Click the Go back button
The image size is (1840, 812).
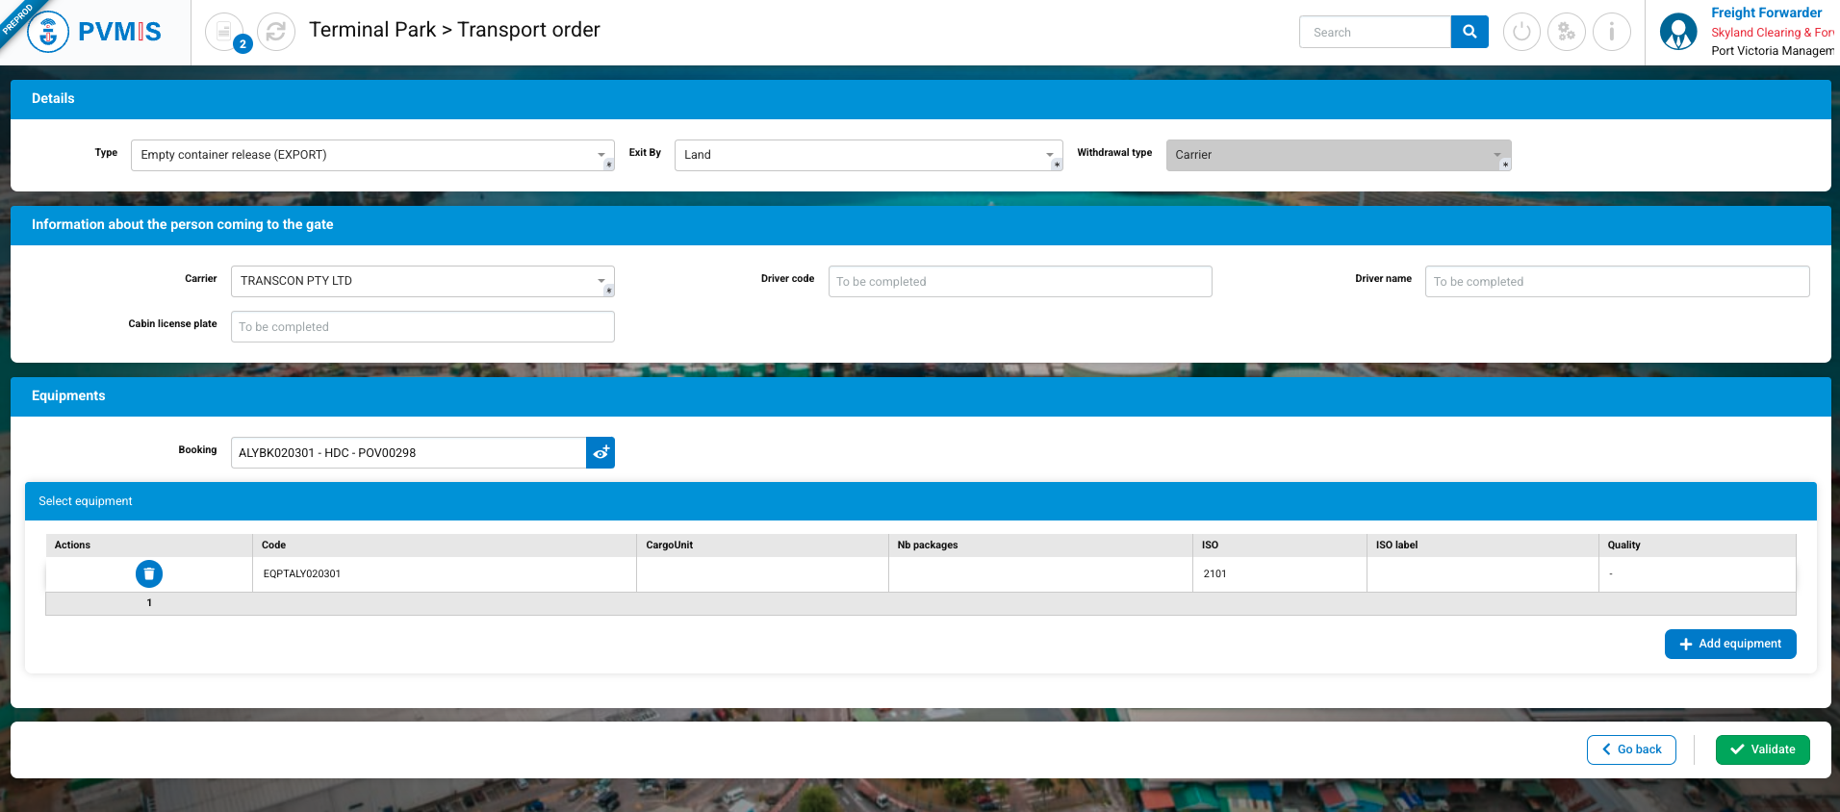pos(1631,749)
